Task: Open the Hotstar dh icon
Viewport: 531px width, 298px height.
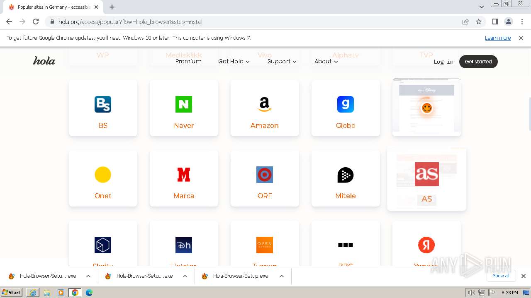Action: 184,245
